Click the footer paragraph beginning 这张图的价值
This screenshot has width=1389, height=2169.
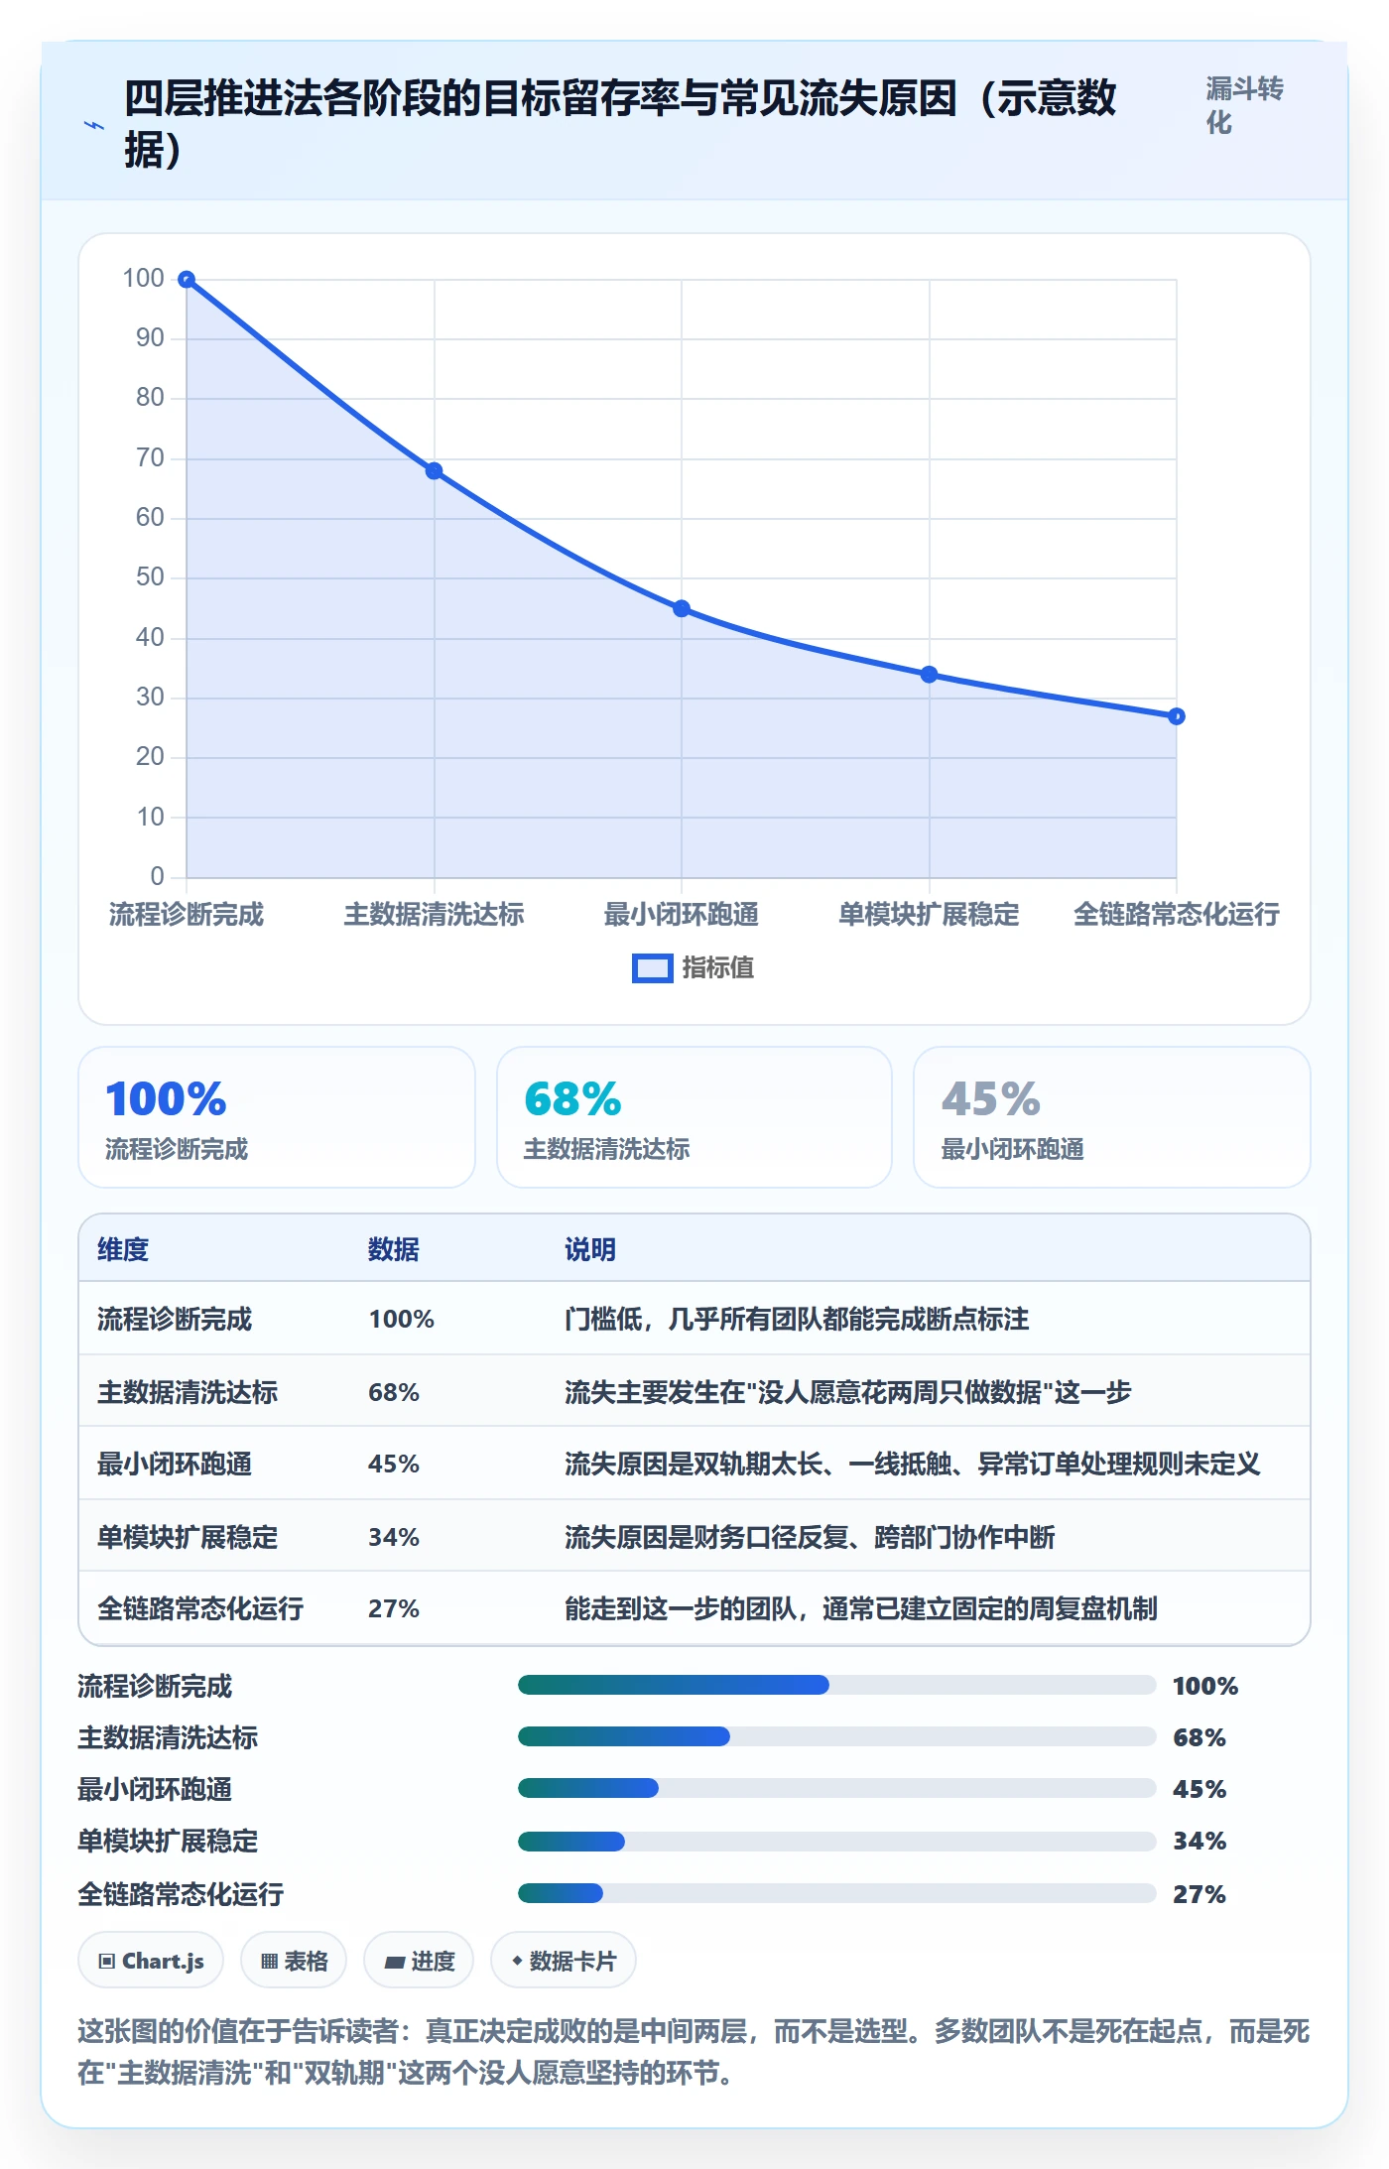tap(694, 2052)
